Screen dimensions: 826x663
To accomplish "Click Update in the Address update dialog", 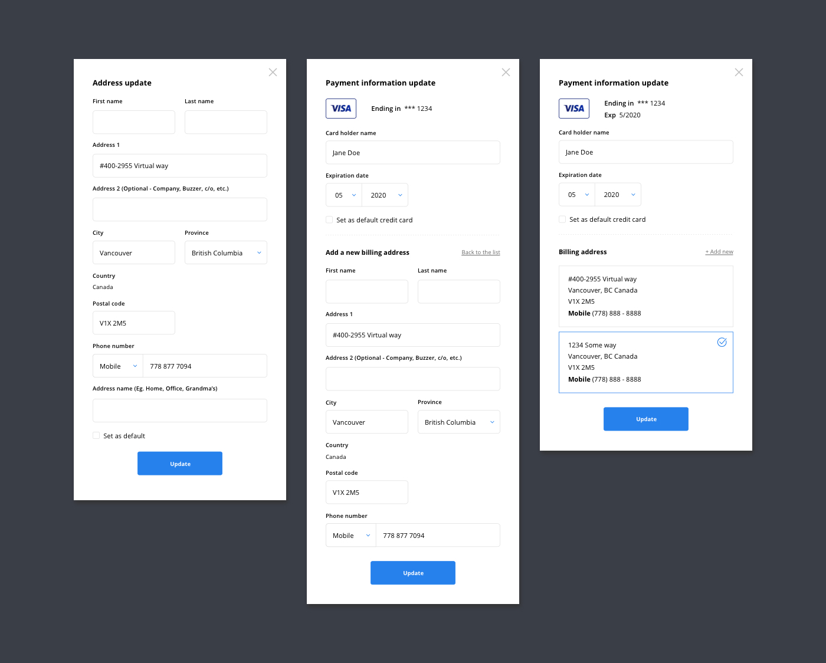I will pos(180,464).
